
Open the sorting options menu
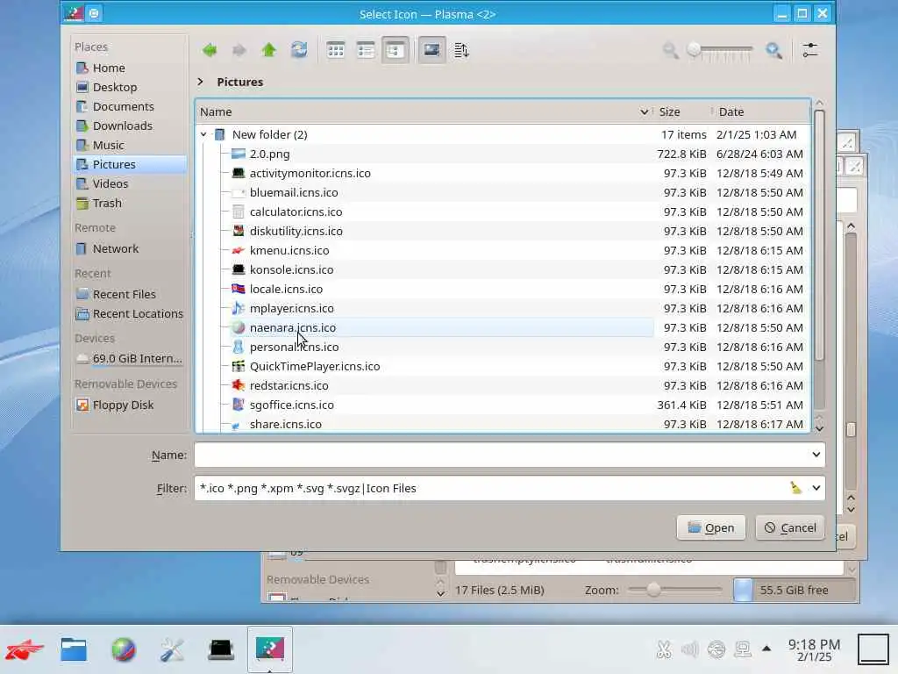[x=461, y=50]
